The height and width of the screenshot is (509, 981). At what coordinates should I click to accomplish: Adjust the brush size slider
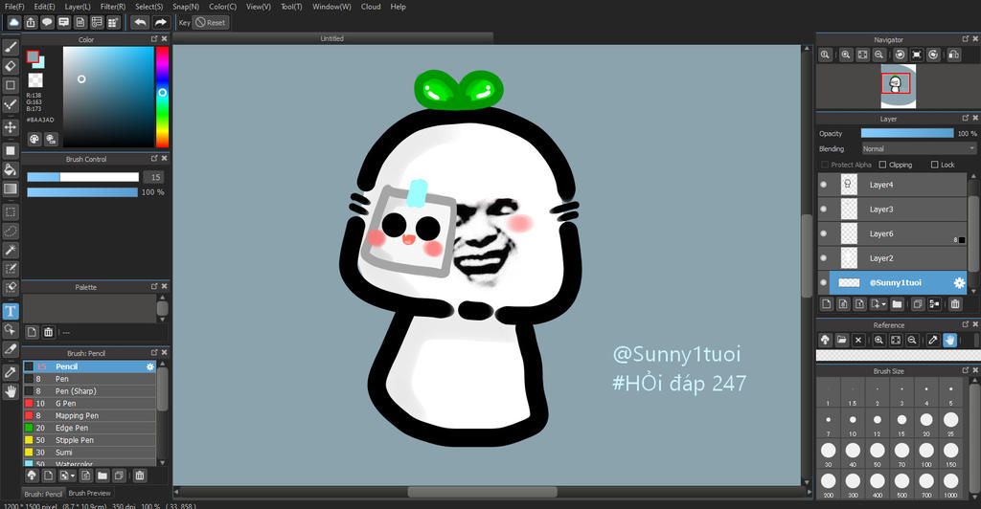[82, 177]
